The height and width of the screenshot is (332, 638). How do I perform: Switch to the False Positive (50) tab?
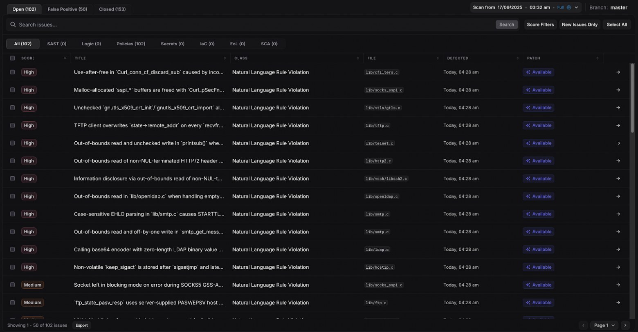point(67,9)
